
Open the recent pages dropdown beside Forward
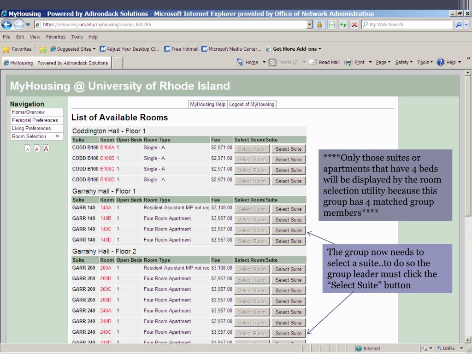click(x=28, y=25)
